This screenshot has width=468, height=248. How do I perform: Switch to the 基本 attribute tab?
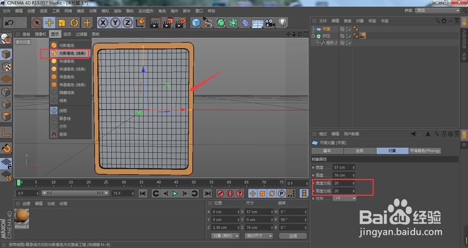coord(327,151)
